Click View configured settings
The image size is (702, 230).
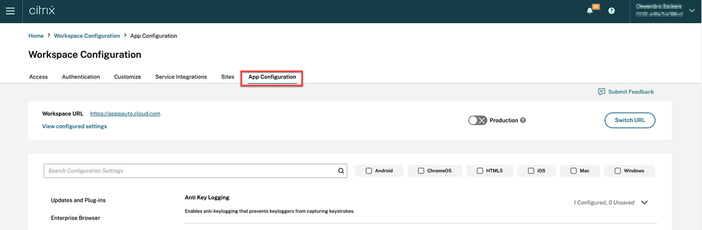click(75, 126)
